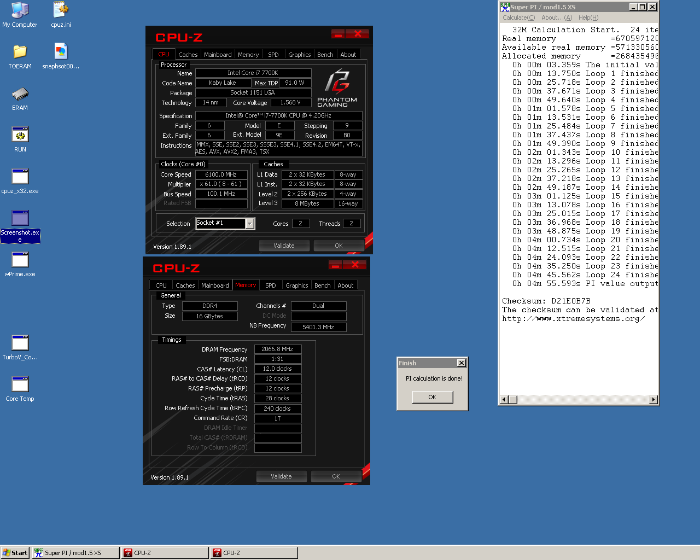Activate the second CPU-Z taskbar button
The height and width of the screenshot is (560, 700).
click(x=254, y=553)
